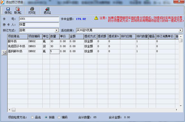Click the 金额 column header

pyautogui.click(x=76, y=37)
